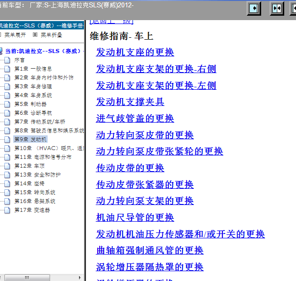
Task: Open the 进气歧管盖的更换 link
Action: [x=135, y=118]
